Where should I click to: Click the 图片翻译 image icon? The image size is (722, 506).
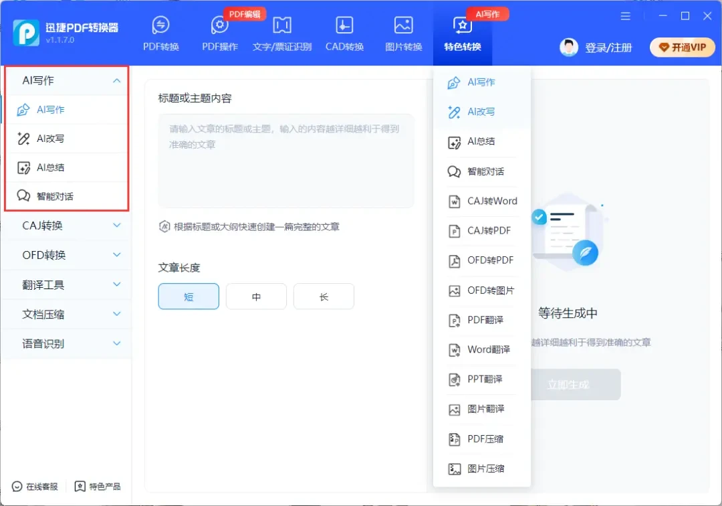pyautogui.click(x=454, y=409)
